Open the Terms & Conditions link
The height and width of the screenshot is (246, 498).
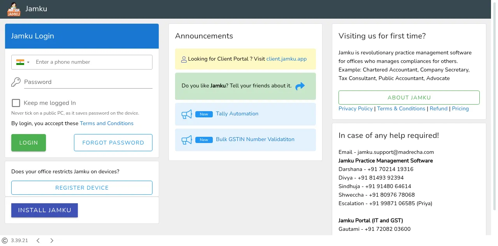401,108
